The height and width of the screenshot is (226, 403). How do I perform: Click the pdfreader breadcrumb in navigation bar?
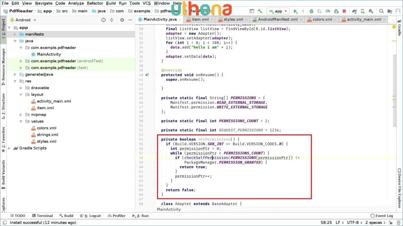click(167, 11)
